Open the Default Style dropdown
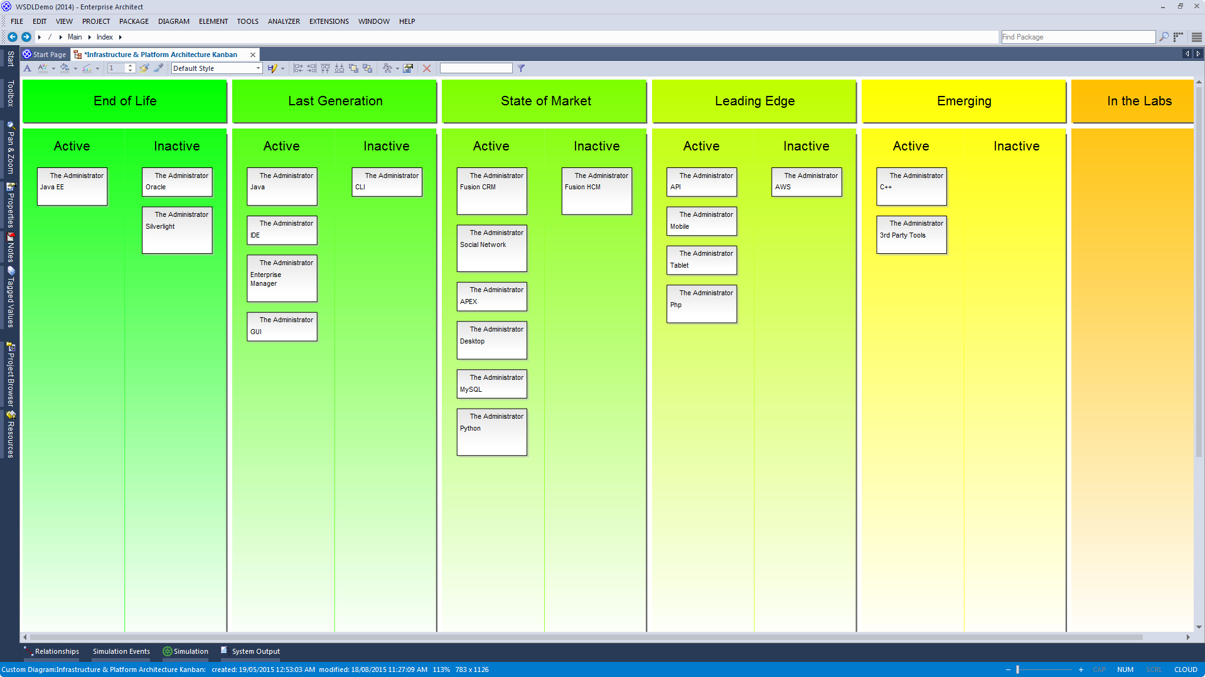This screenshot has width=1205, height=677. pyautogui.click(x=217, y=68)
